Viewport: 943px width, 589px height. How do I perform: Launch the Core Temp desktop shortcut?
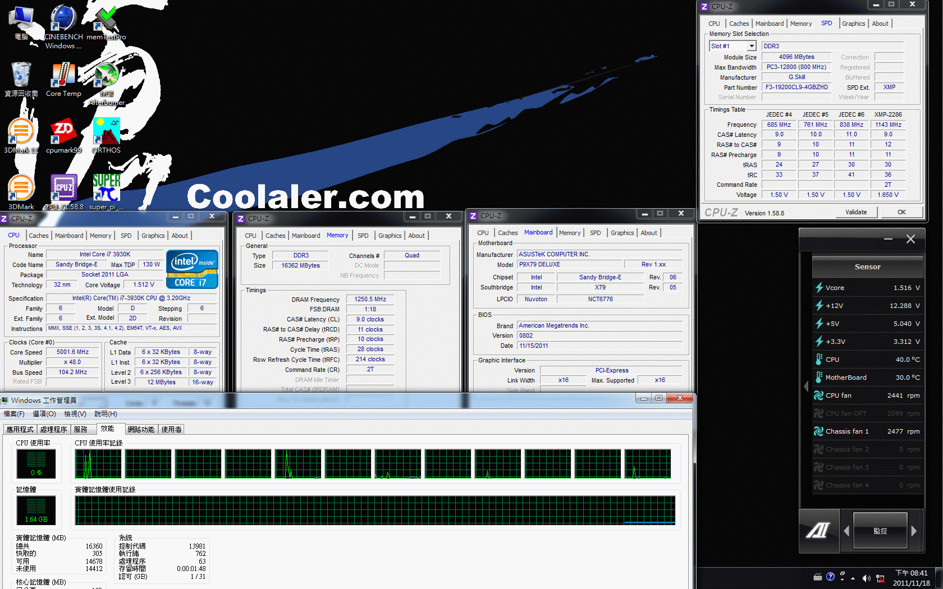63,80
